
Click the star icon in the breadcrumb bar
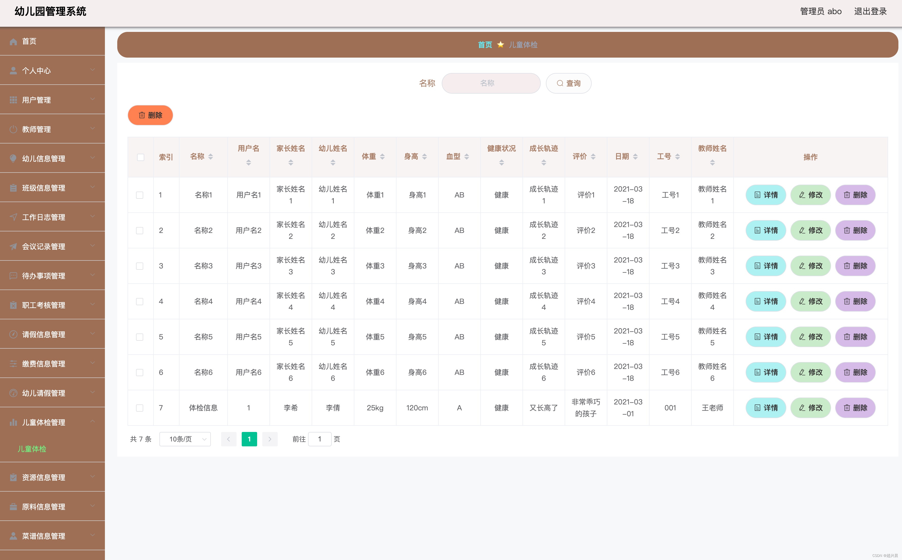(x=500, y=44)
